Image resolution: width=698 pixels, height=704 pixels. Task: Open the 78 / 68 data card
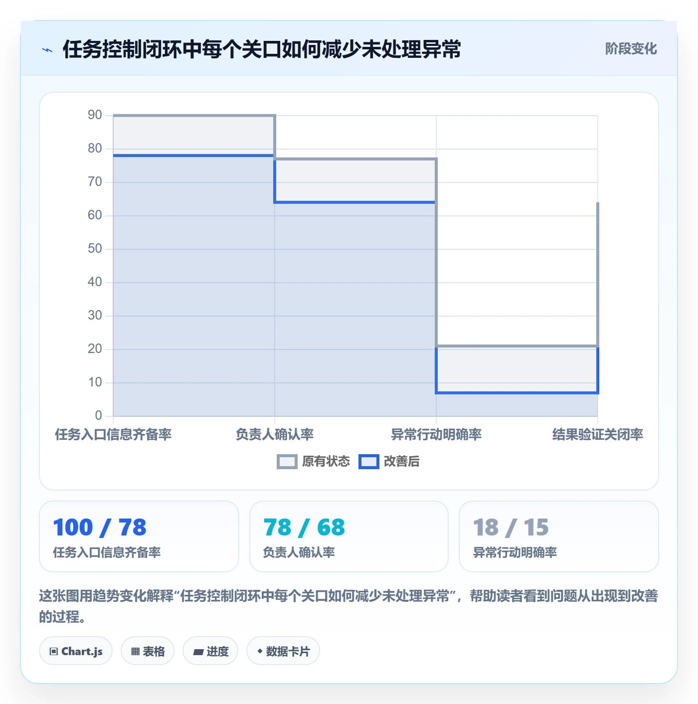349,536
